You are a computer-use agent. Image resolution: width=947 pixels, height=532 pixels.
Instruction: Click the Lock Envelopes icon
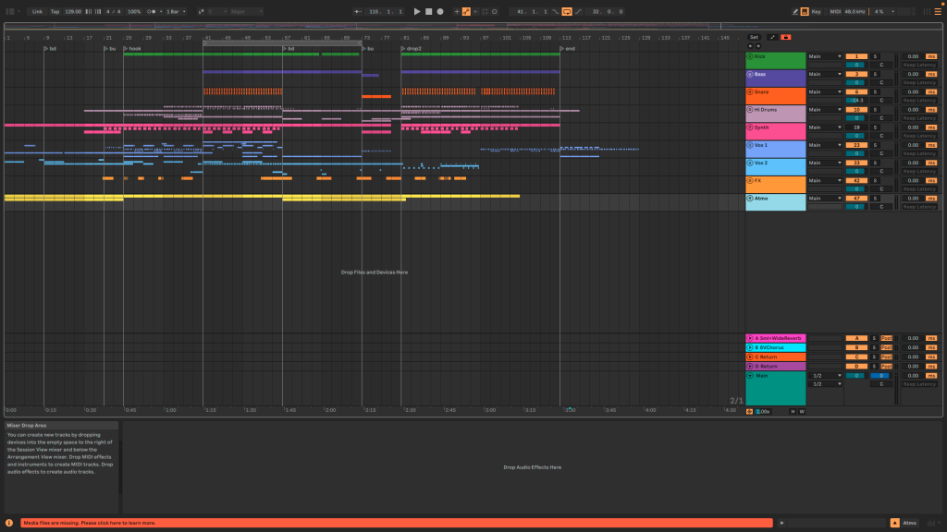click(x=785, y=37)
